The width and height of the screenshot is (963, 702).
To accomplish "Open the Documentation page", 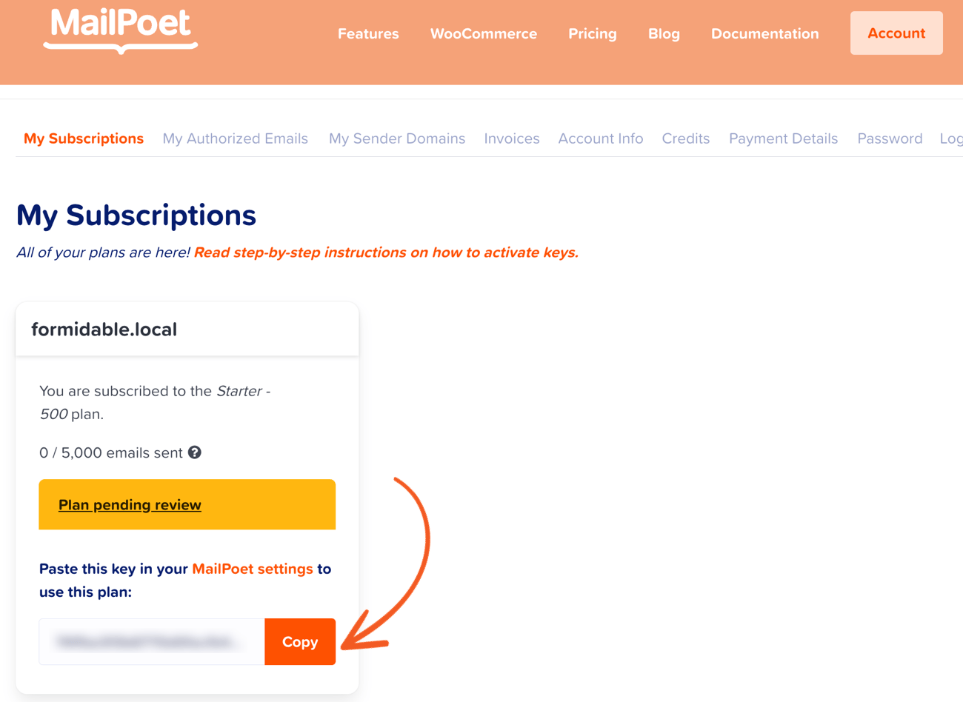I will coord(764,33).
